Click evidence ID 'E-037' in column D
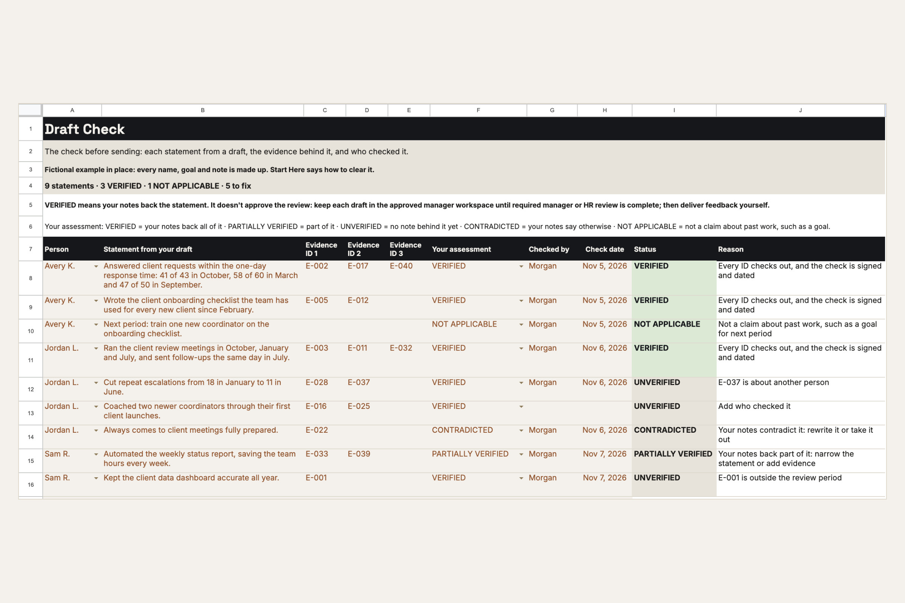Image resolution: width=905 pixels, height=603 pixels. (x=359, y=382)
